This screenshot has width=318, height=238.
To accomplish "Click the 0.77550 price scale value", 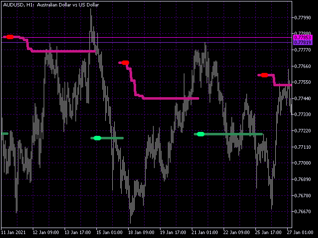I will [x=303, y=82].
